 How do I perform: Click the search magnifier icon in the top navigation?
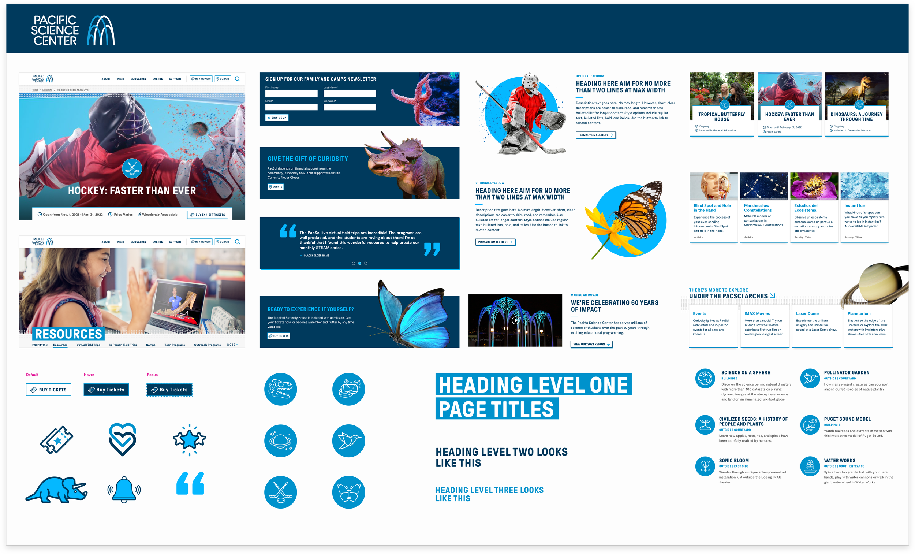tap(237, 79)
